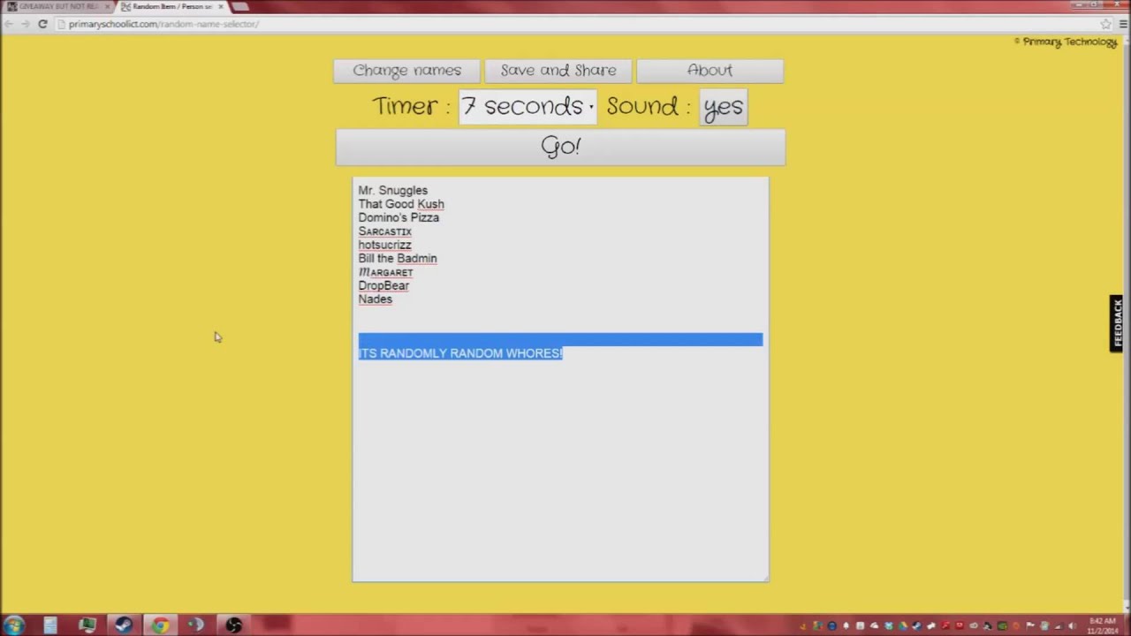Click Save and Share button

pos(558,71)
